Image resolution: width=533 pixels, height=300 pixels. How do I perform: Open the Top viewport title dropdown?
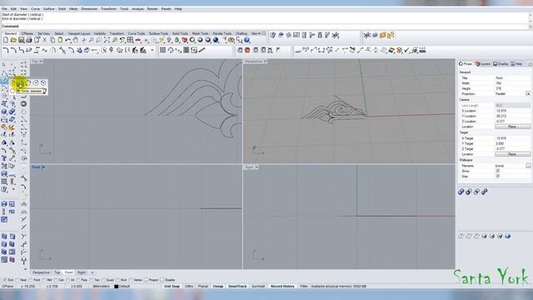[x=42, y=62]
